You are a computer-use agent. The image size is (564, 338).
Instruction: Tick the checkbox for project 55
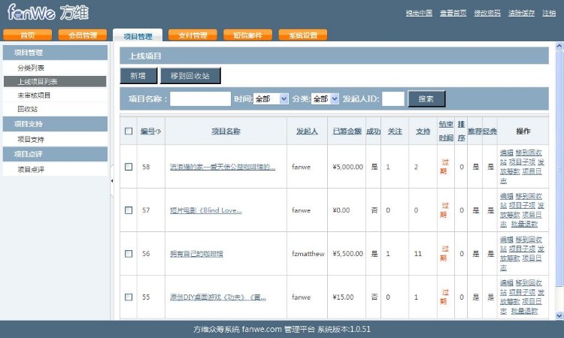coord(129,297)
